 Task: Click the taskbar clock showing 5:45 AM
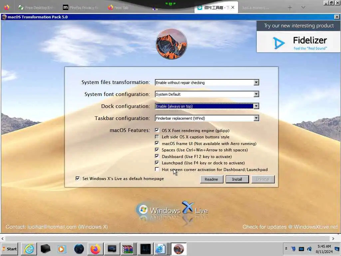pos(324,249)
